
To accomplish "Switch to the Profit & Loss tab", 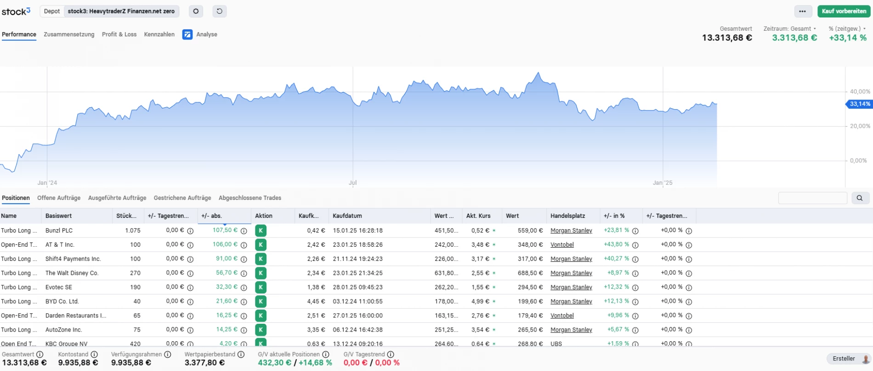I will tap(119, 34).
